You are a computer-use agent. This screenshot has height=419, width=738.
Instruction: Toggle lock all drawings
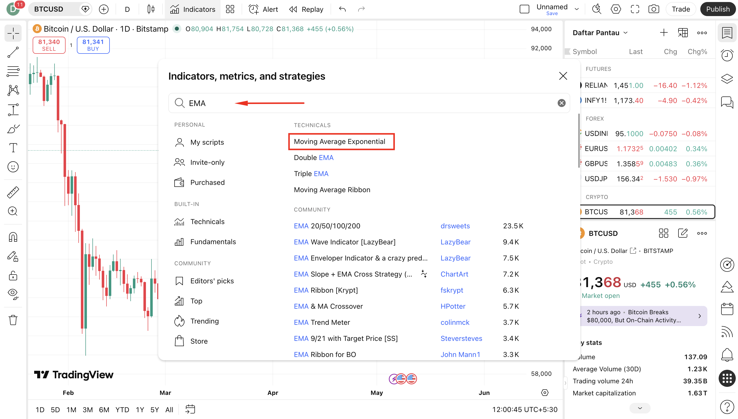tap(13, 275)
